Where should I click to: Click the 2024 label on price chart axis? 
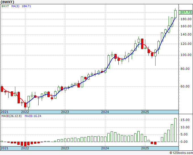click(105, 112)
